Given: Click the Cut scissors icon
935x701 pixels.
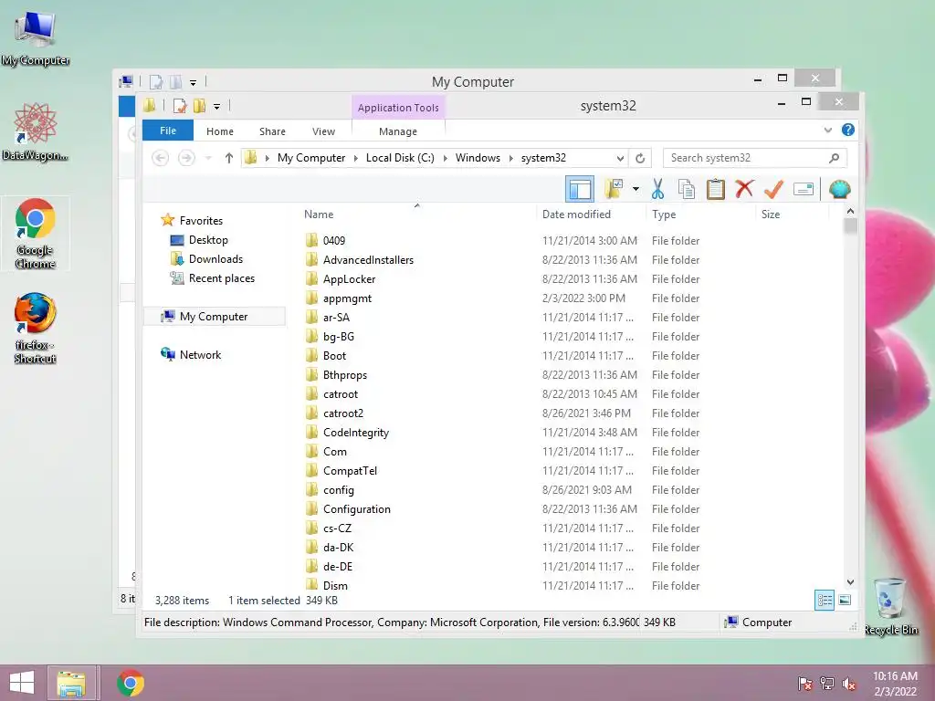Looking at the screenshot, I should point(657,190).
